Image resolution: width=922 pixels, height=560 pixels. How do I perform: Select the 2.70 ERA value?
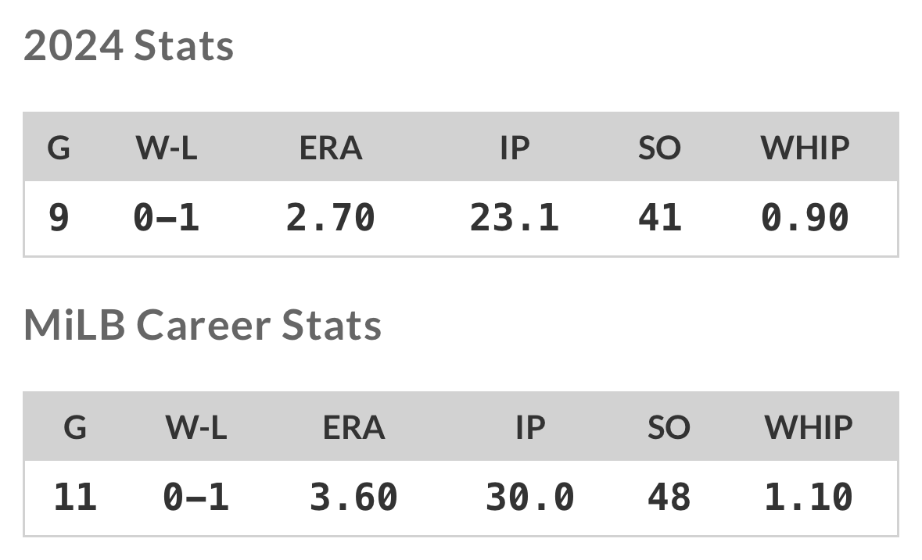tap(331, 217)
